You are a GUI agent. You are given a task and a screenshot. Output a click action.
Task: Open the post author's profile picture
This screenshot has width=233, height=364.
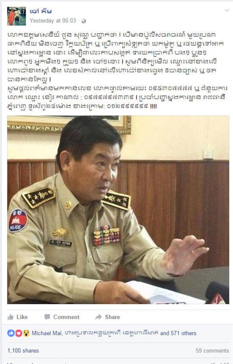16,16
